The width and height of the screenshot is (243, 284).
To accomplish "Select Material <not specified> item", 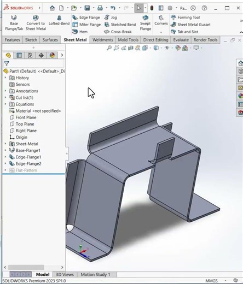I will [x=35, y=111].
